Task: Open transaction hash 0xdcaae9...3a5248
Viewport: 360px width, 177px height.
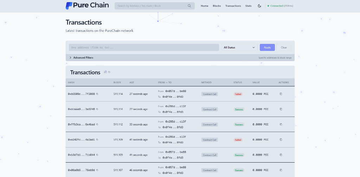Action: coord(81,109)
